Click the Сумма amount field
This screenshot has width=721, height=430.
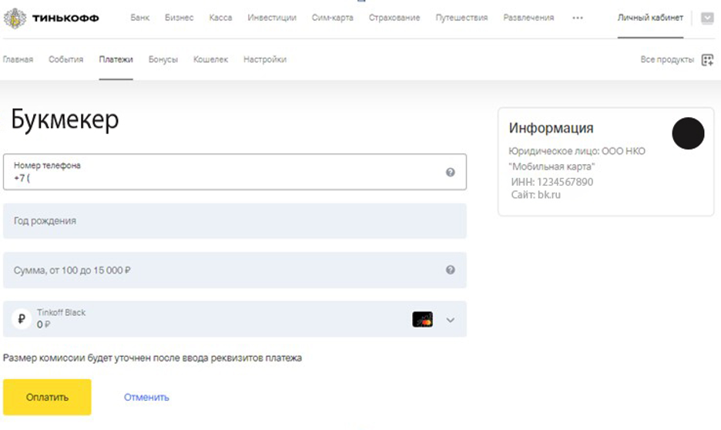coord(234,270)
